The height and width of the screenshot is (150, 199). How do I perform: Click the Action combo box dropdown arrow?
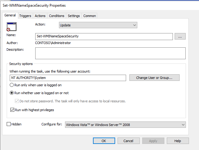tap(135, 25)
